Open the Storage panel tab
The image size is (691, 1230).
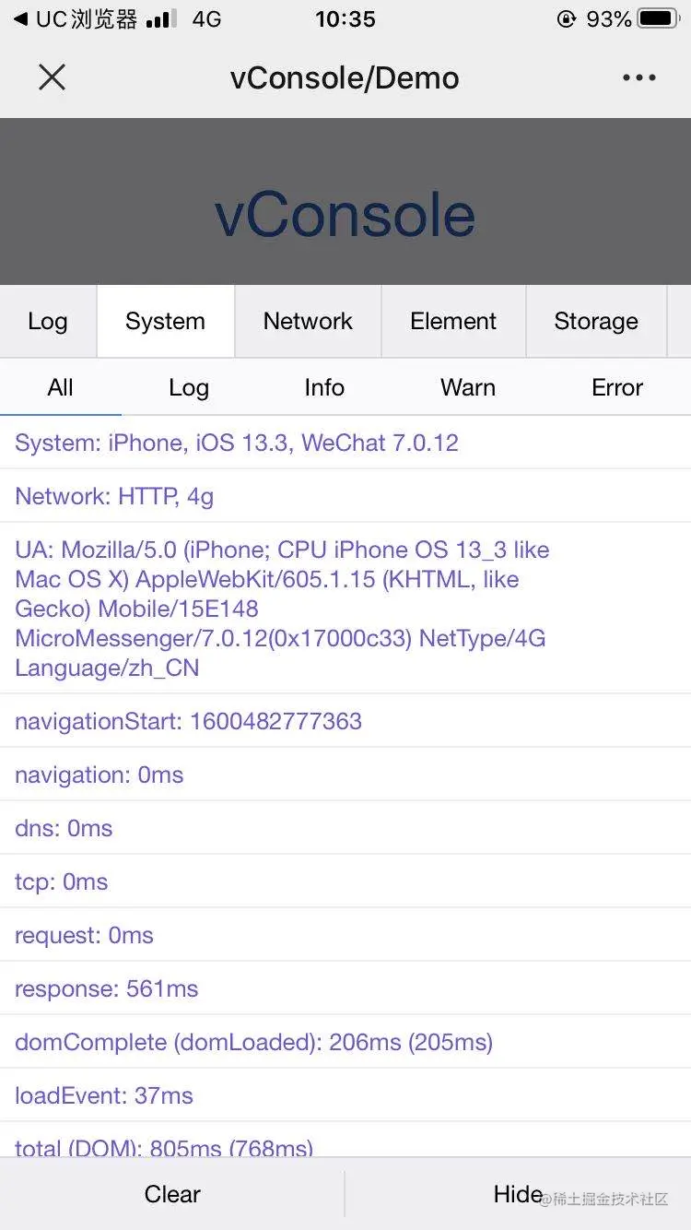595,321
